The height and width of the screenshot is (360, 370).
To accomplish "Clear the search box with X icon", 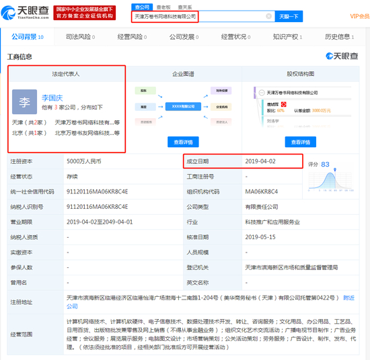I will coord(268,16).
